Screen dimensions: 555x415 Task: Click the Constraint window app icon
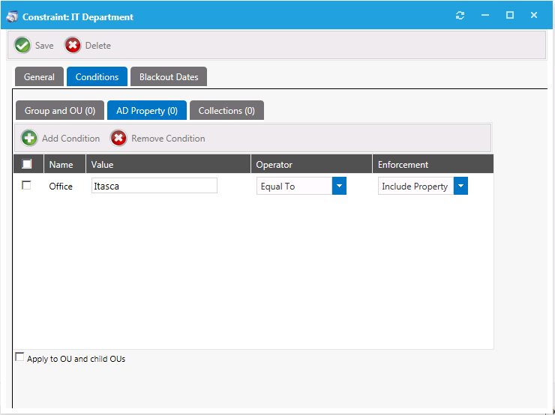point(12,16)
